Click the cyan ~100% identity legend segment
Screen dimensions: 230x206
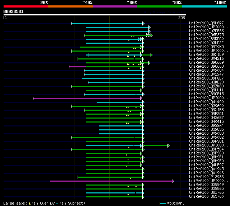(204, 6)
